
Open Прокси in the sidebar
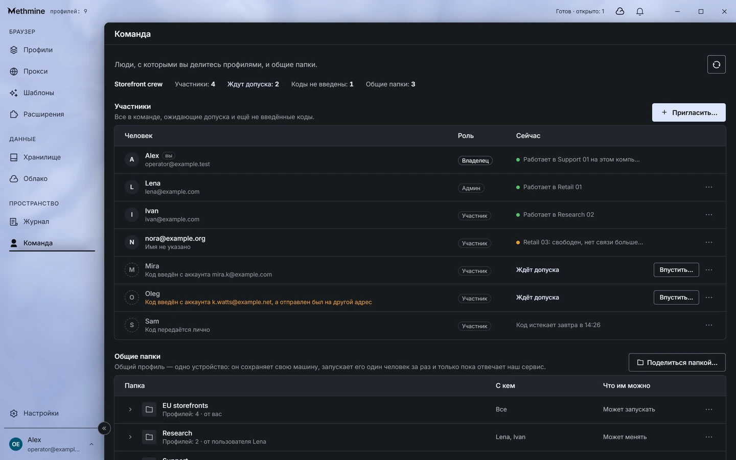pyautogui.click(x=52, y=72)
